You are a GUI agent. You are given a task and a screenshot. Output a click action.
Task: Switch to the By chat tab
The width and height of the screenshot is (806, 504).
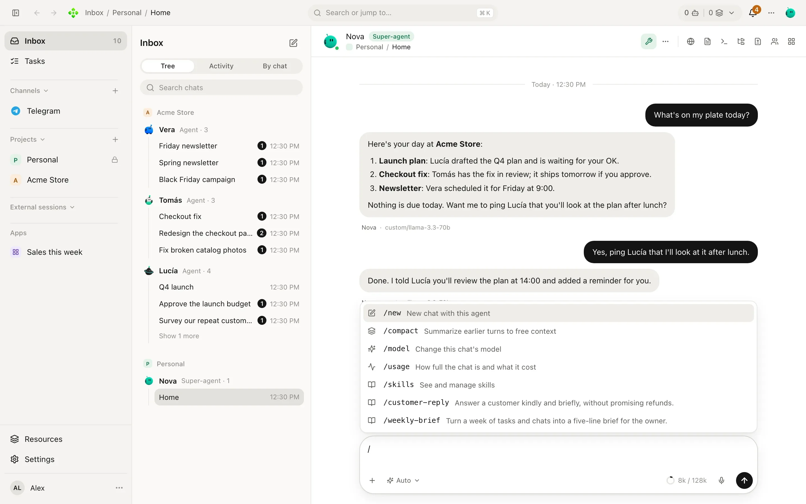click(275, 66)
